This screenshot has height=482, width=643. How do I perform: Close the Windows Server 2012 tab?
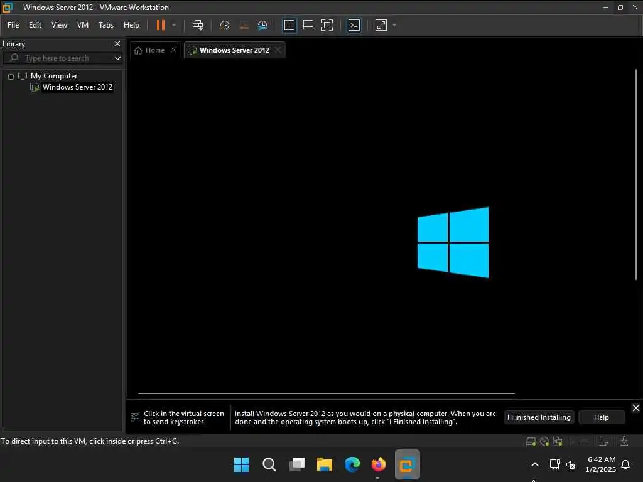[x=278, y=50]
